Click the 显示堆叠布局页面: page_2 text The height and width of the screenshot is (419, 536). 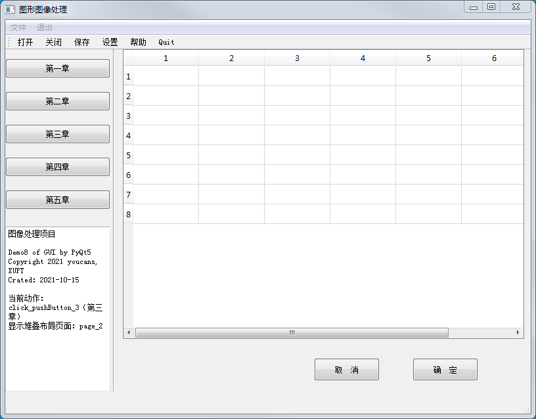point(55,326)
